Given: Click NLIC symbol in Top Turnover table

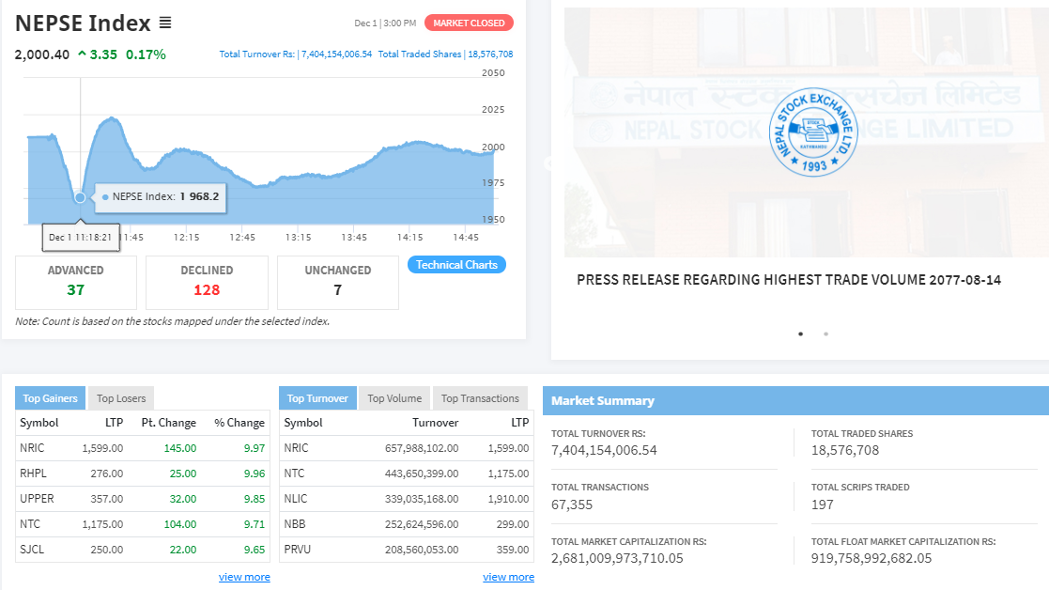Looking at the screenshot, I should pos(296,499).
